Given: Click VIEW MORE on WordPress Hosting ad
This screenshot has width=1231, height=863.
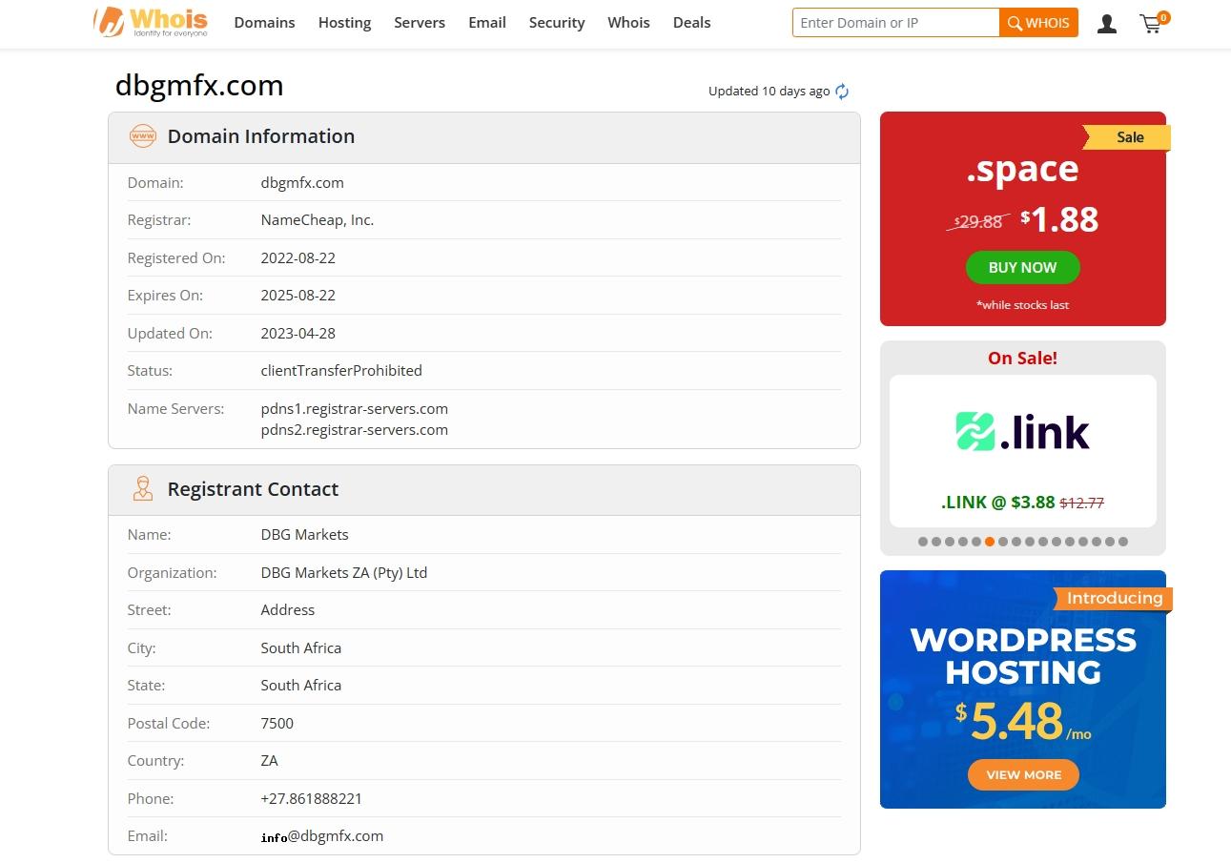Looking at the screenshot, I should click(1023, 775).
